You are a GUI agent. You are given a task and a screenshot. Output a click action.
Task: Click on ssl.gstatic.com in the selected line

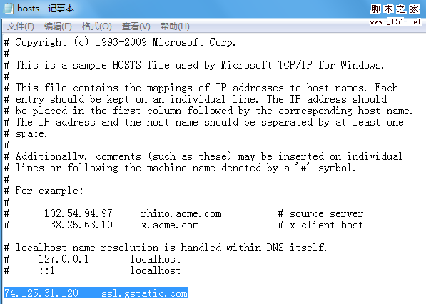[144, 293]
